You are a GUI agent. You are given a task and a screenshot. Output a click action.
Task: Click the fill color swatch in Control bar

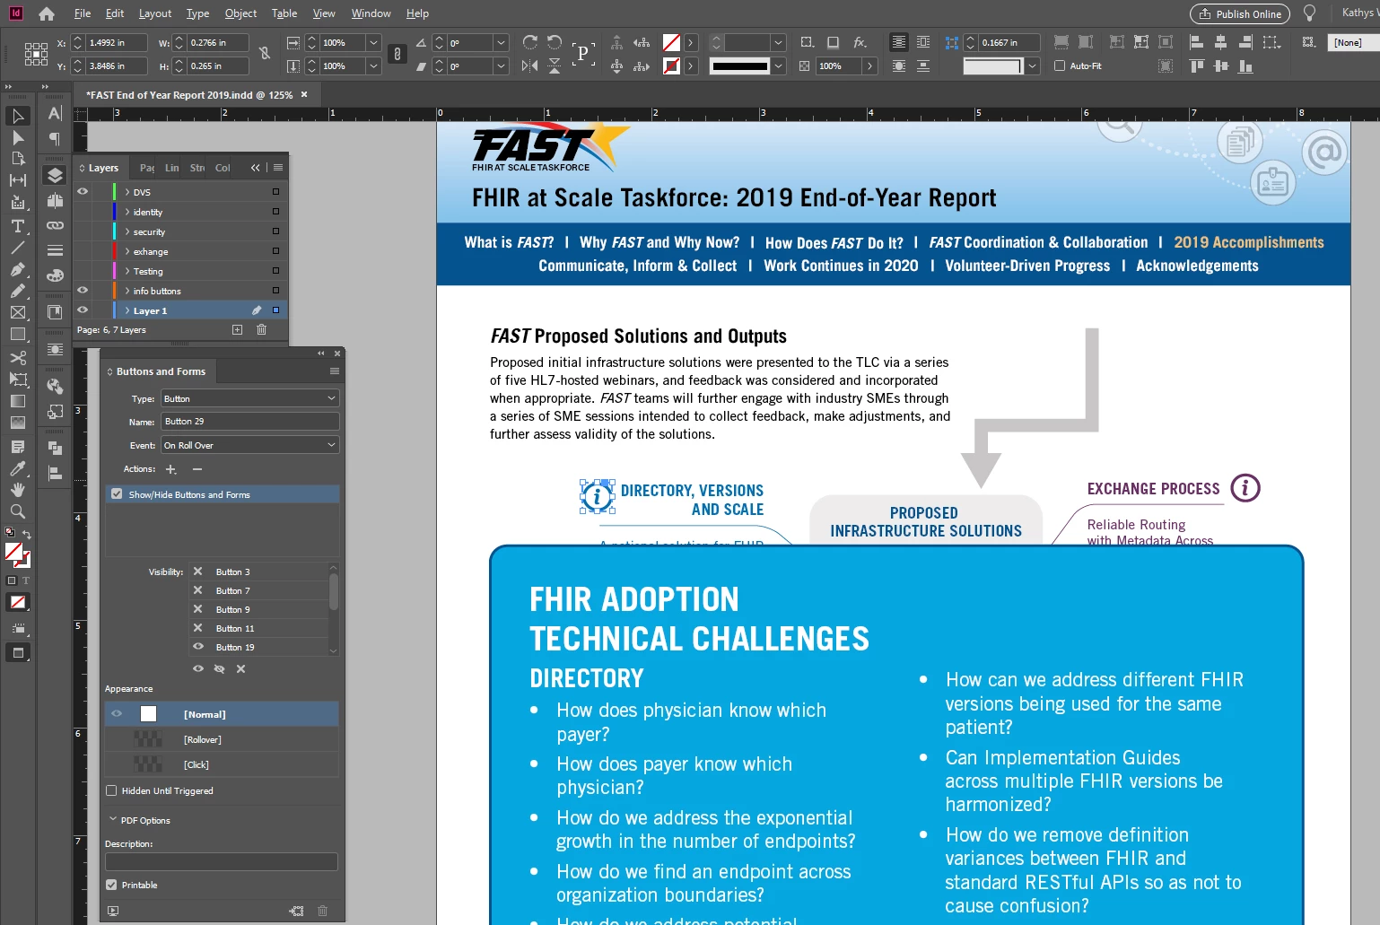click(x=671, y=42)
